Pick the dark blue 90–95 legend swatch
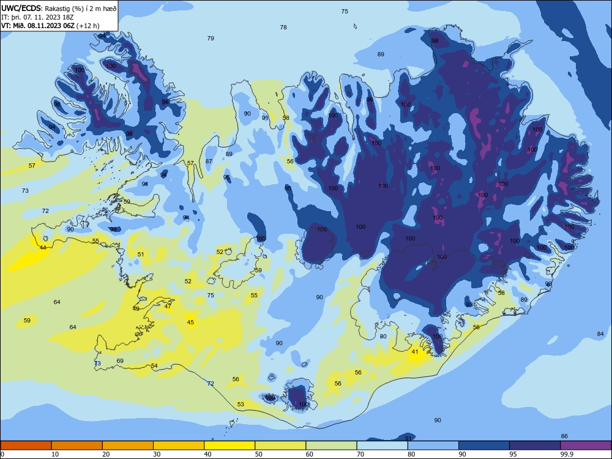 pos(484,446)
